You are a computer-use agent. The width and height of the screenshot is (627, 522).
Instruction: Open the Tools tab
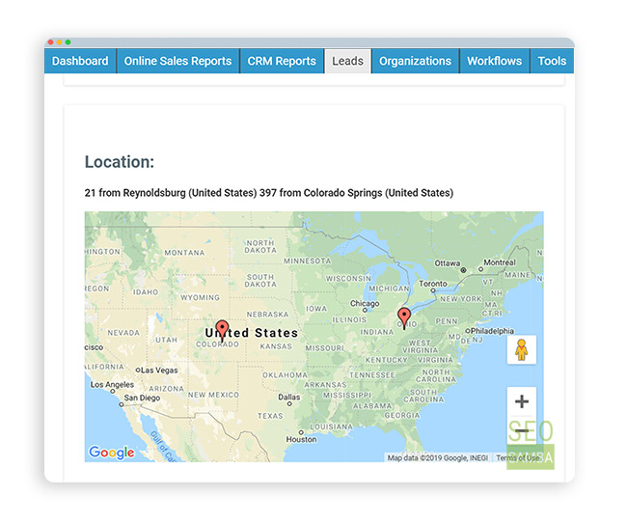tap(552, 61)
